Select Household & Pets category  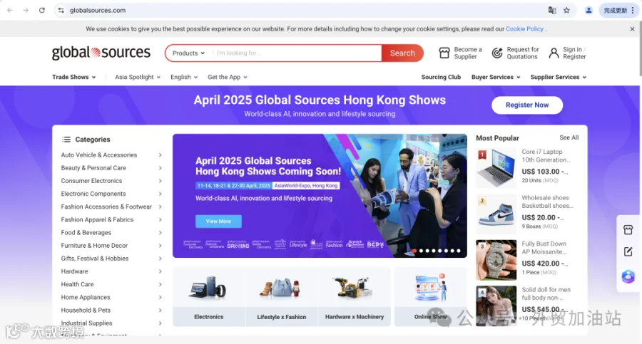86,310
